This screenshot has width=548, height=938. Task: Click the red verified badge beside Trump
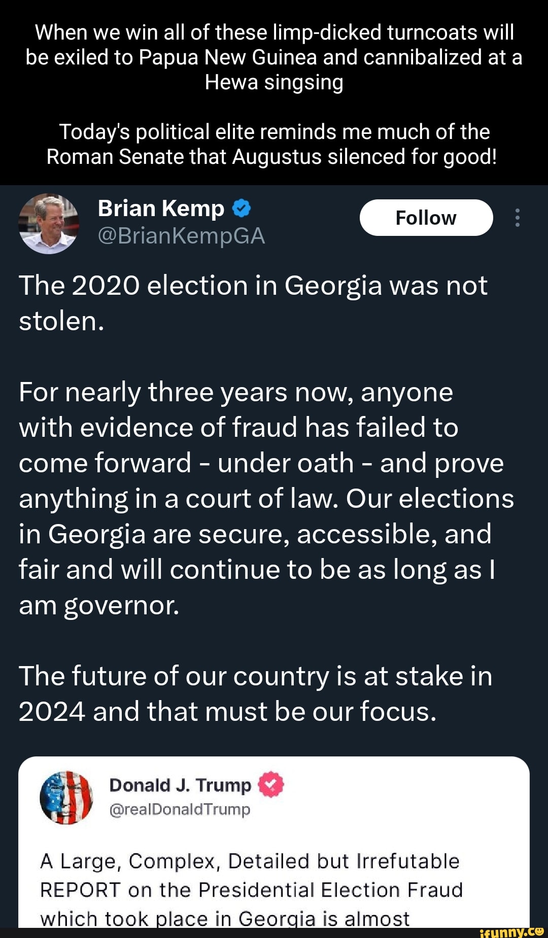click(271, 785)
